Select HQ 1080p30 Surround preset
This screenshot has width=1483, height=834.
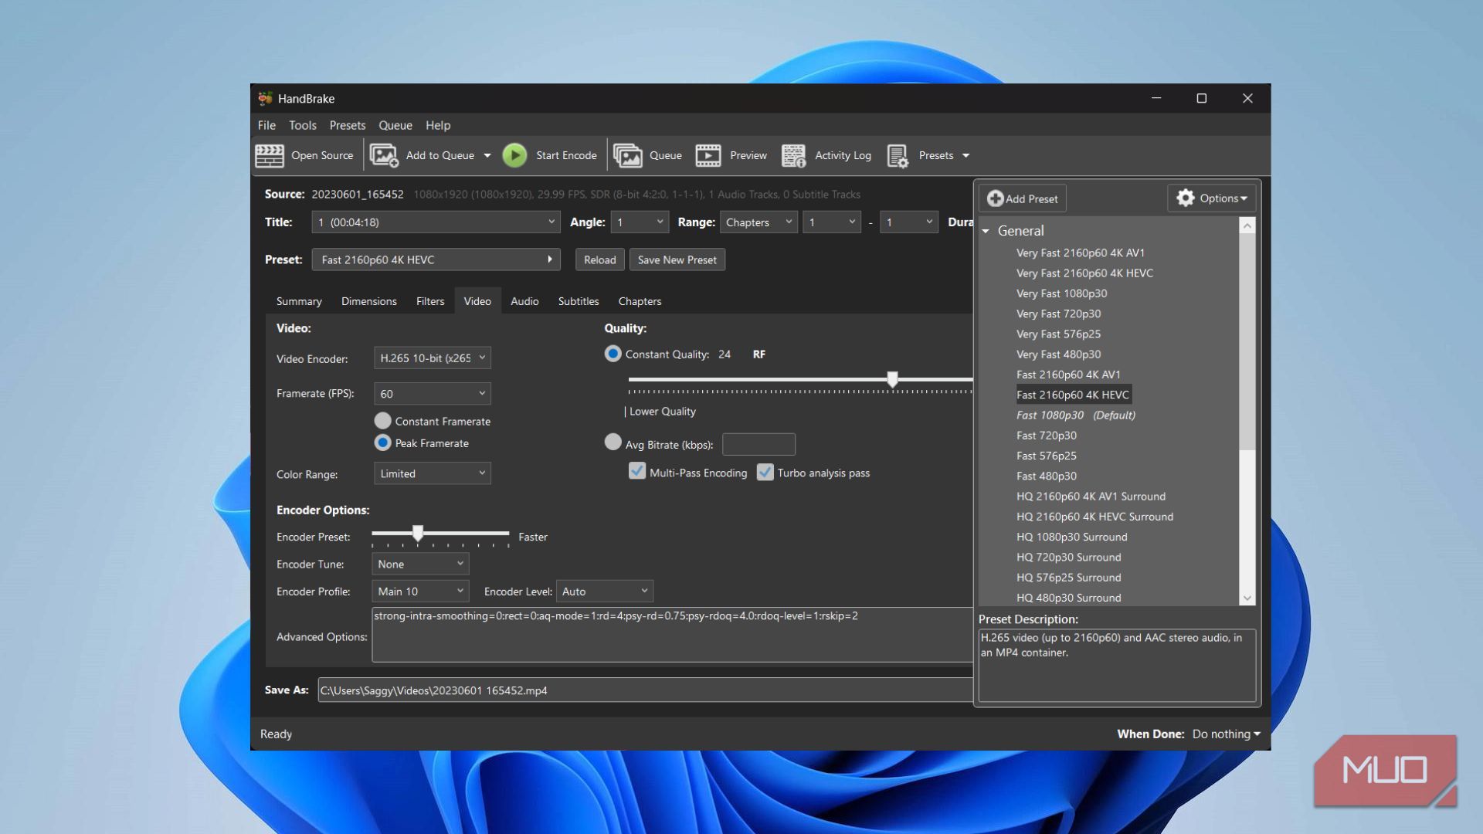[x=1071, y=537]
